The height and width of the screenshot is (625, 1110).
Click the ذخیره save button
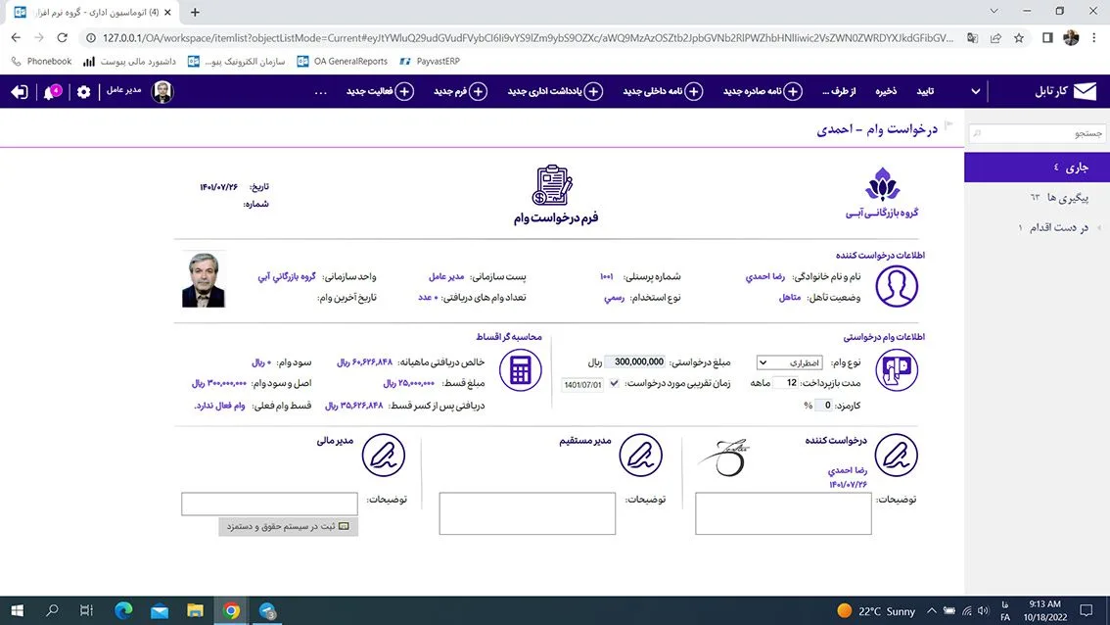coord(886,92)
